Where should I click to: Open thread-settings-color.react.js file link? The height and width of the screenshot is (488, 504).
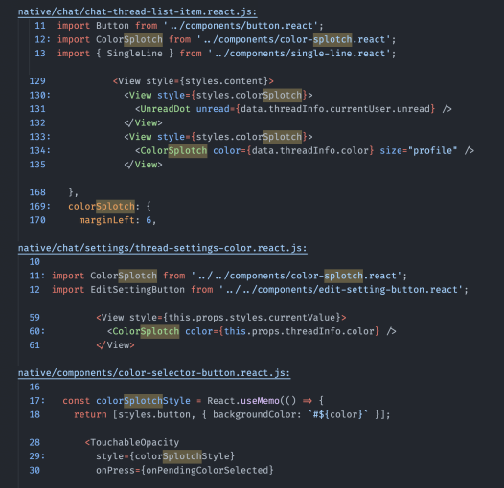pyautogui.click(x=162, y=248)
